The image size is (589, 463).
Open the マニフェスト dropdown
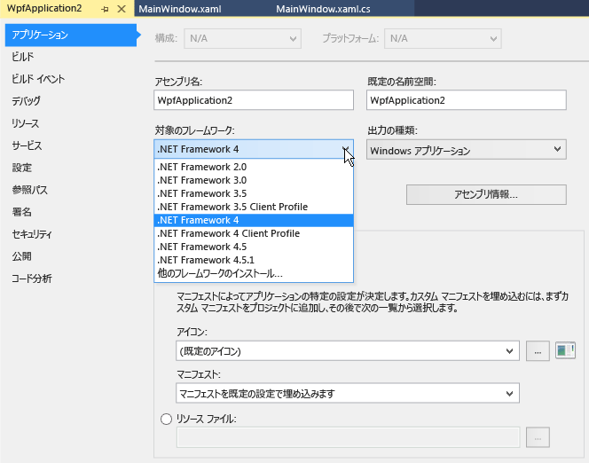(348, 393)
